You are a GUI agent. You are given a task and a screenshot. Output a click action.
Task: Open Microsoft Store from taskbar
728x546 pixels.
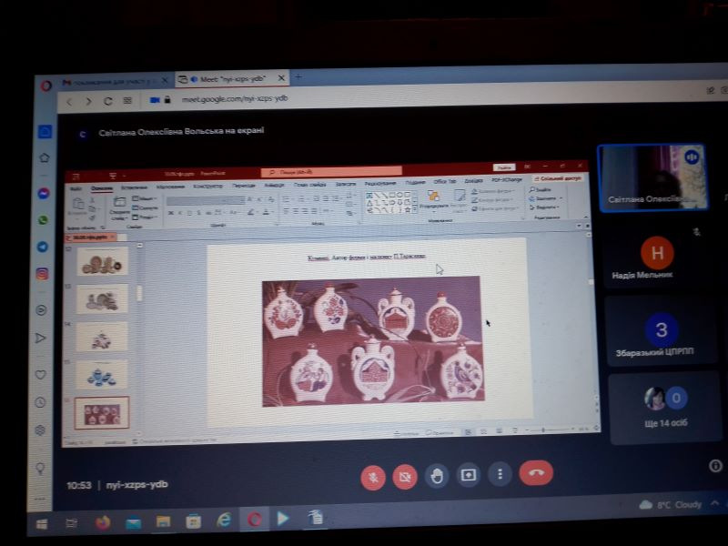pos(193,521)
